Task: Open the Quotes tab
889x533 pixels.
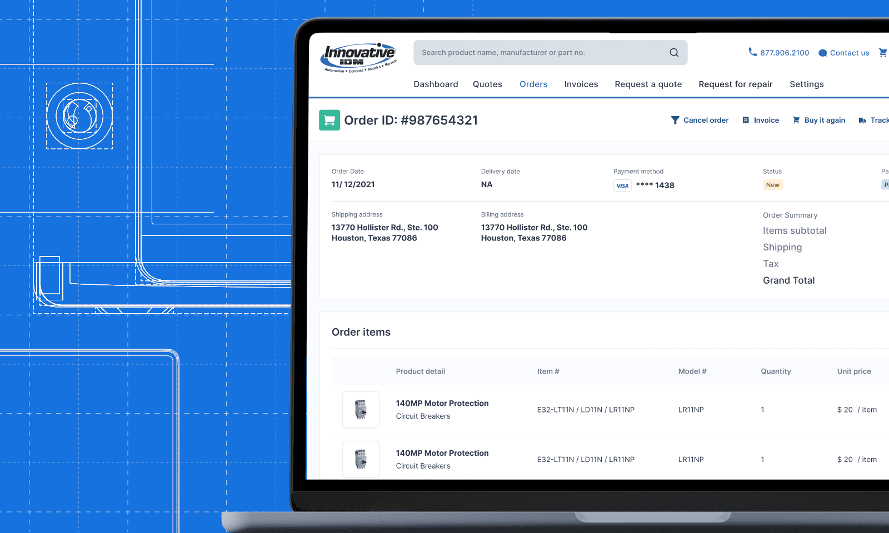Action: 487,84
